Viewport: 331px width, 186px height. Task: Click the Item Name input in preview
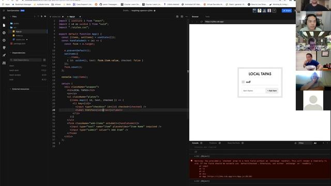click(x=253, y=91)
